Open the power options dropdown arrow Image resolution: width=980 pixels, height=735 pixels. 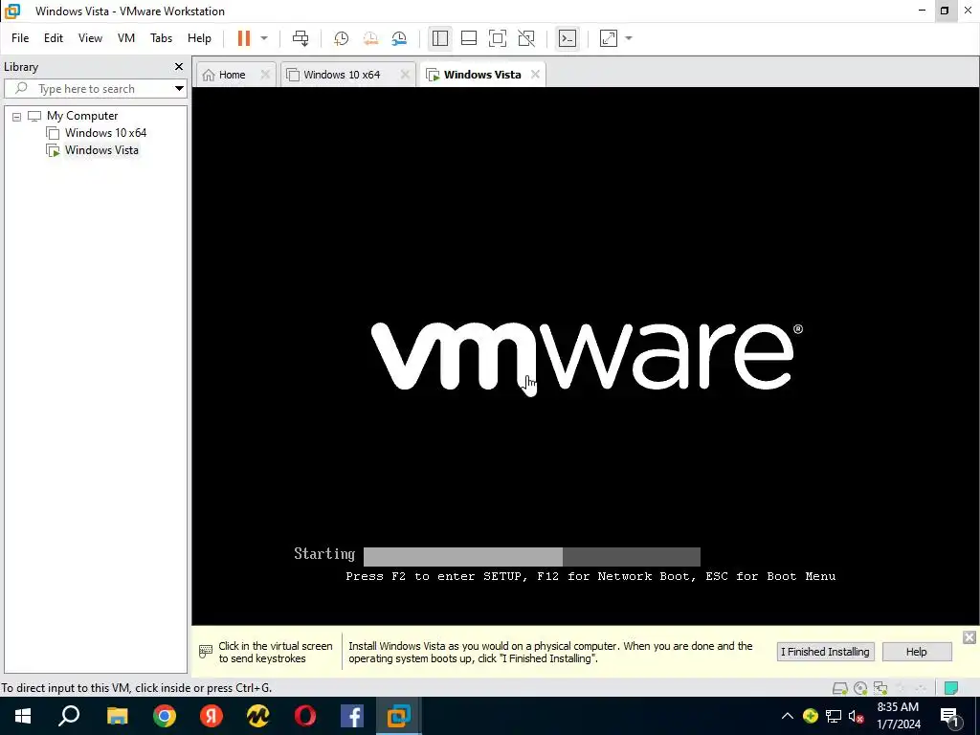264,38
